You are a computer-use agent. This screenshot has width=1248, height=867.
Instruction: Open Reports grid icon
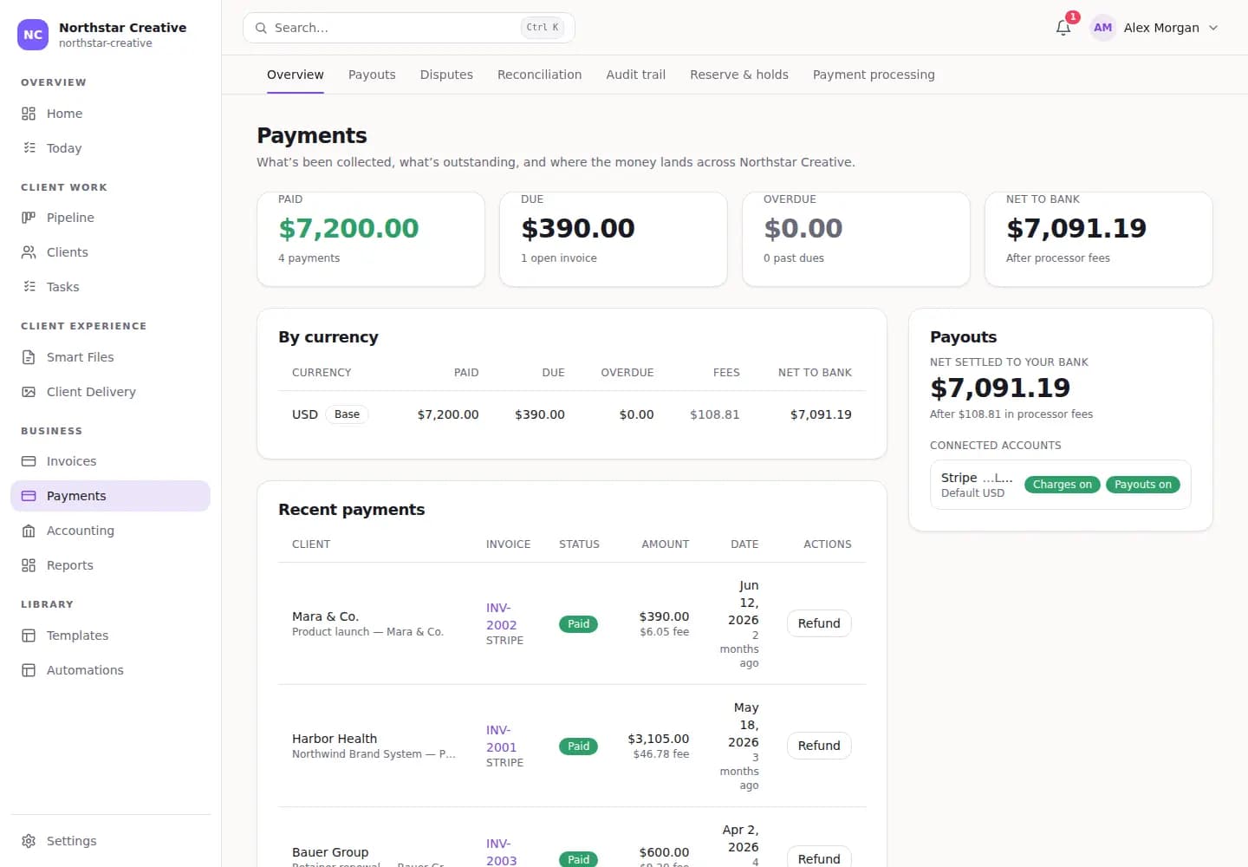pyautogui.click(x=29, y=565)
